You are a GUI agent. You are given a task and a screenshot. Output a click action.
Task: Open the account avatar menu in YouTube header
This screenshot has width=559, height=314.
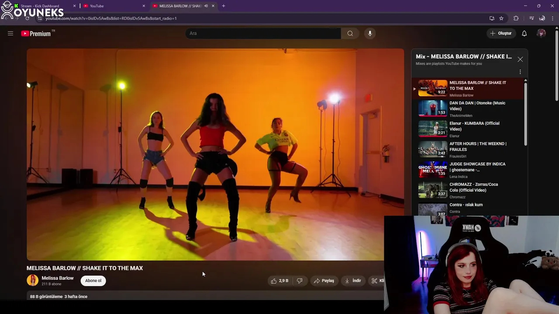click(x=542, y=33)
